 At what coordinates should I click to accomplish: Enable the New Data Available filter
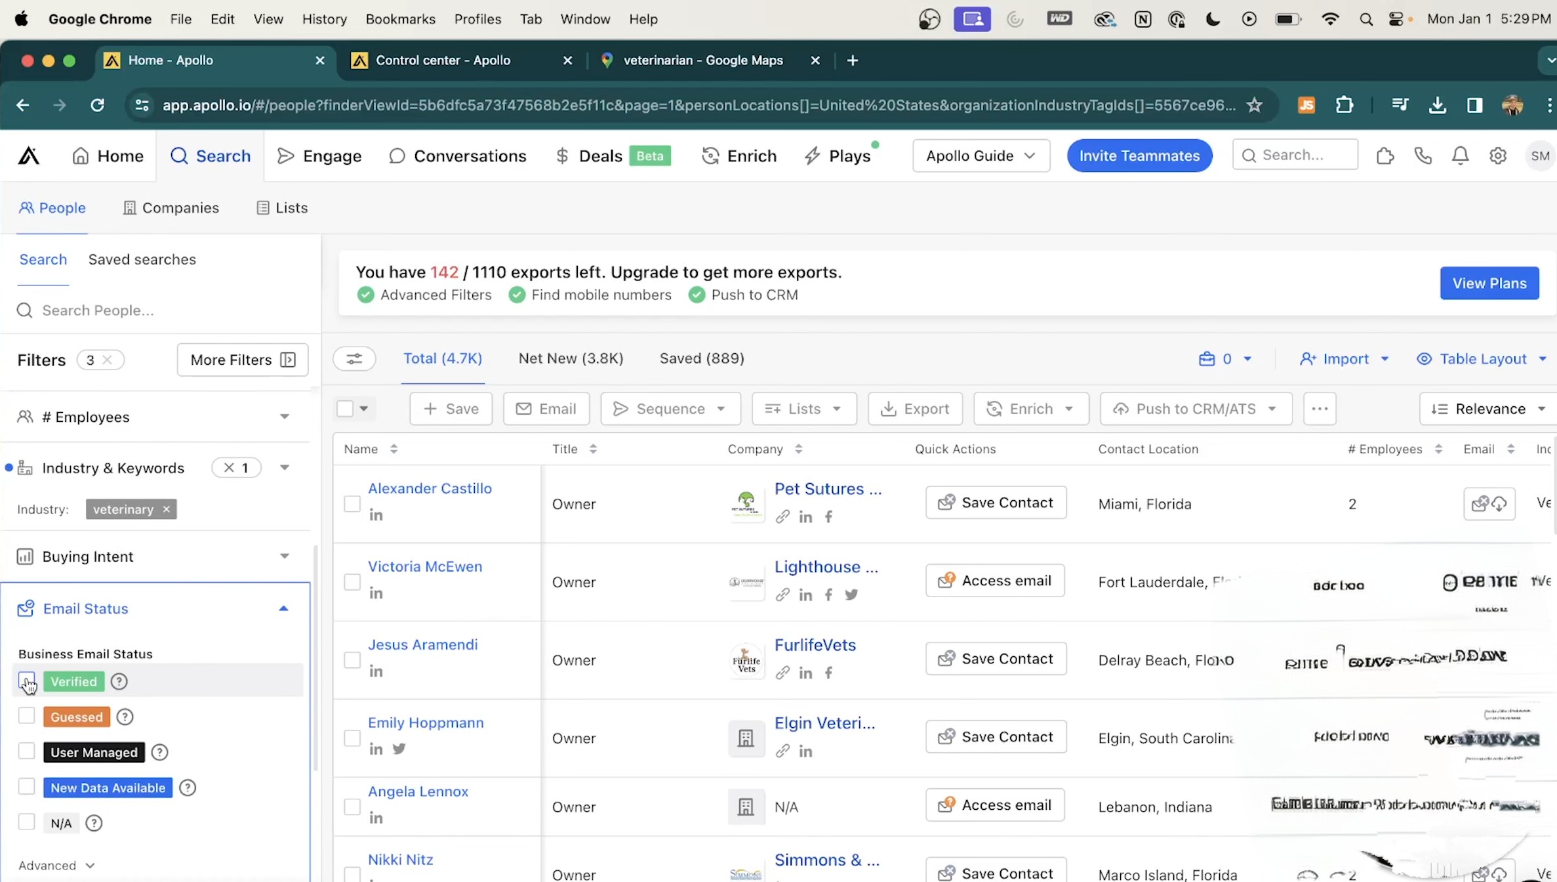coord(26,787)
